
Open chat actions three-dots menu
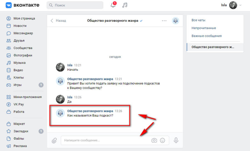pos(164,21)
